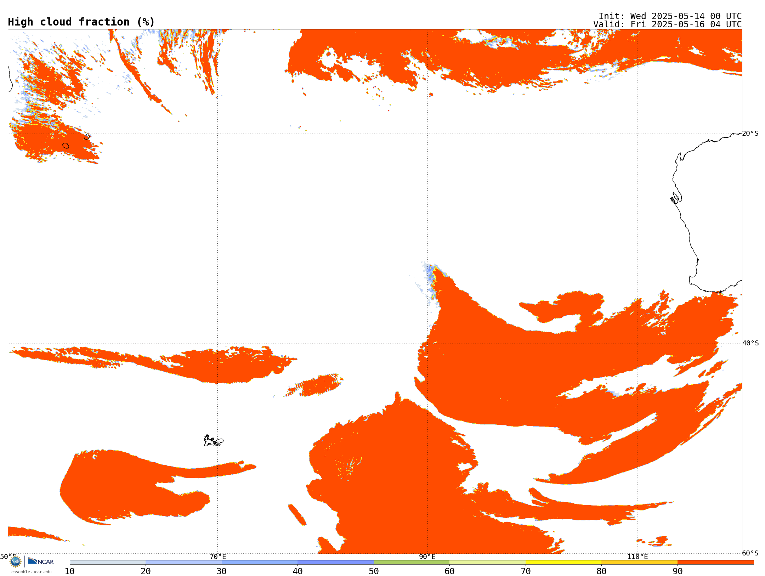
Task: Click the Mauritius island outline at 20°S
Action: click(x=87, y=136)
